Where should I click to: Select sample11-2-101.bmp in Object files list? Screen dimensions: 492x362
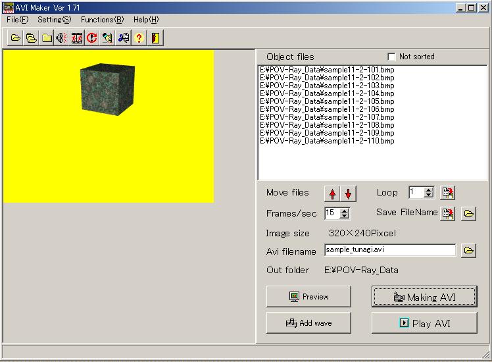pos(327,70)
